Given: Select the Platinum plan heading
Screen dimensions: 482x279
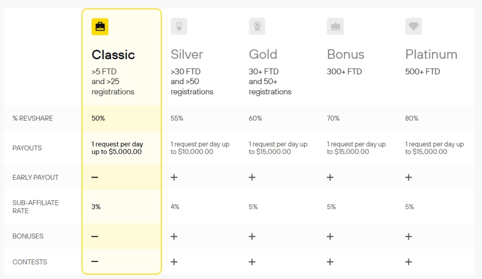Looking at the screenshot, I should 431,54.
